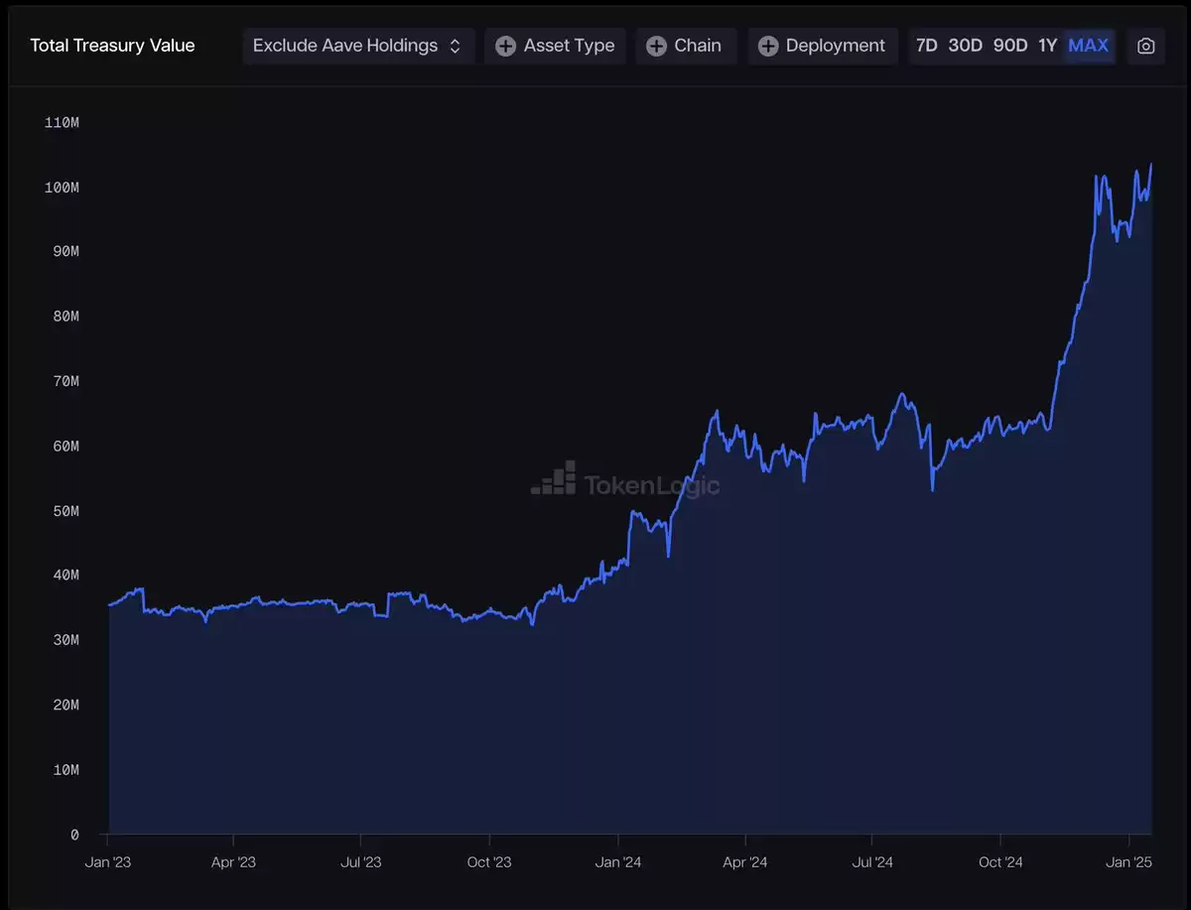
Task: Click the Total Treasury Value title
Action: point(112,46)
